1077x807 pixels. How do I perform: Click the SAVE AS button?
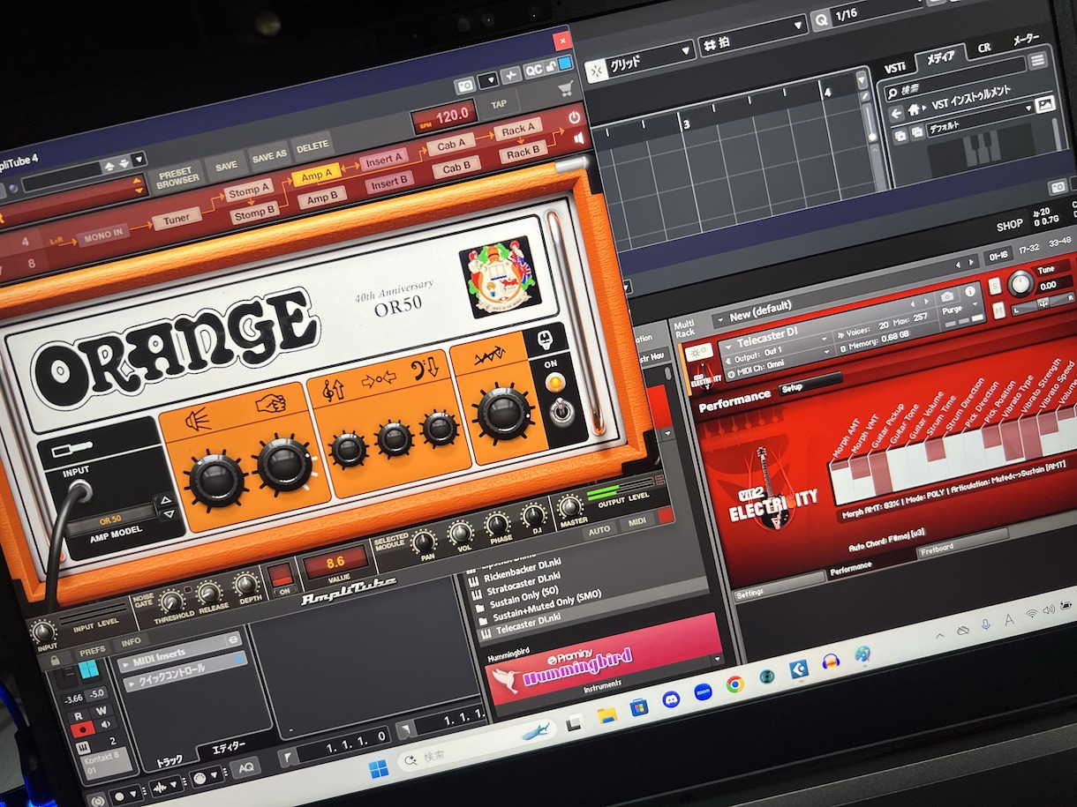[268, 155]
